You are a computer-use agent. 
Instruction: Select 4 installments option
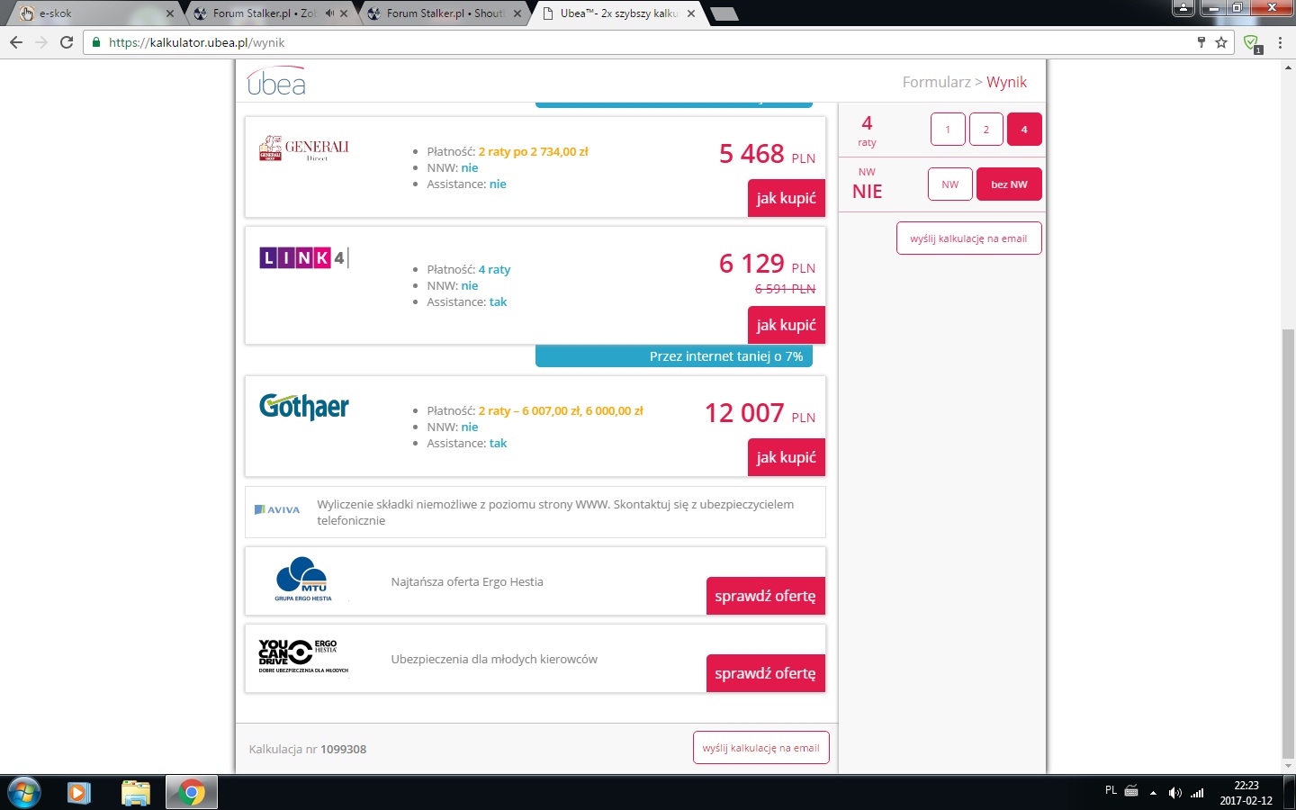[x=1024, y=130]
